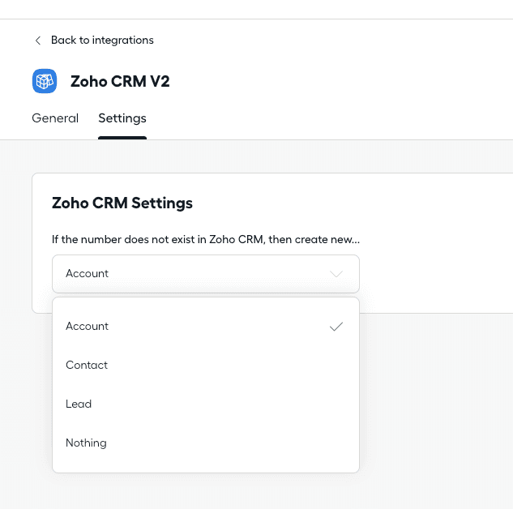Viewport: 513px width, 509px height.
Task: Click the 'If the number does not exist' label
Action: point(206,240)
